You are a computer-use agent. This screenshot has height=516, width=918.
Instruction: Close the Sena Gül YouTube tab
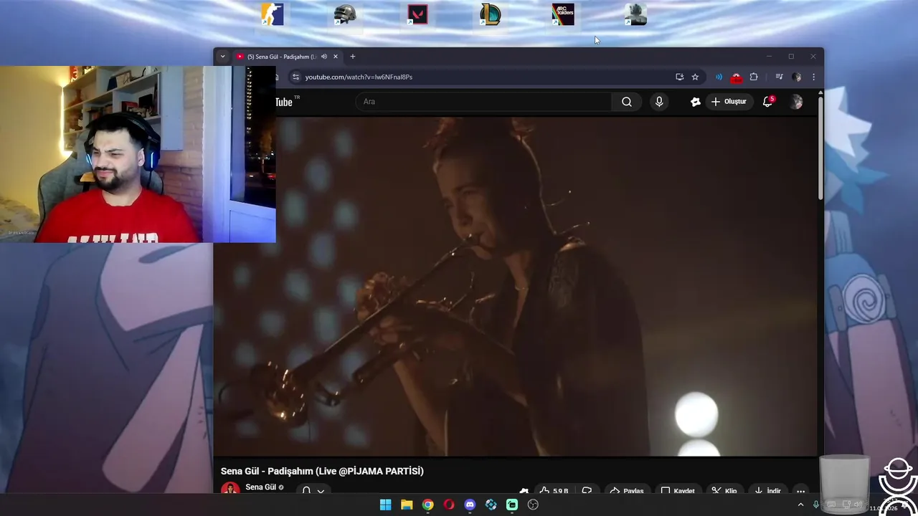coord(335,57)
